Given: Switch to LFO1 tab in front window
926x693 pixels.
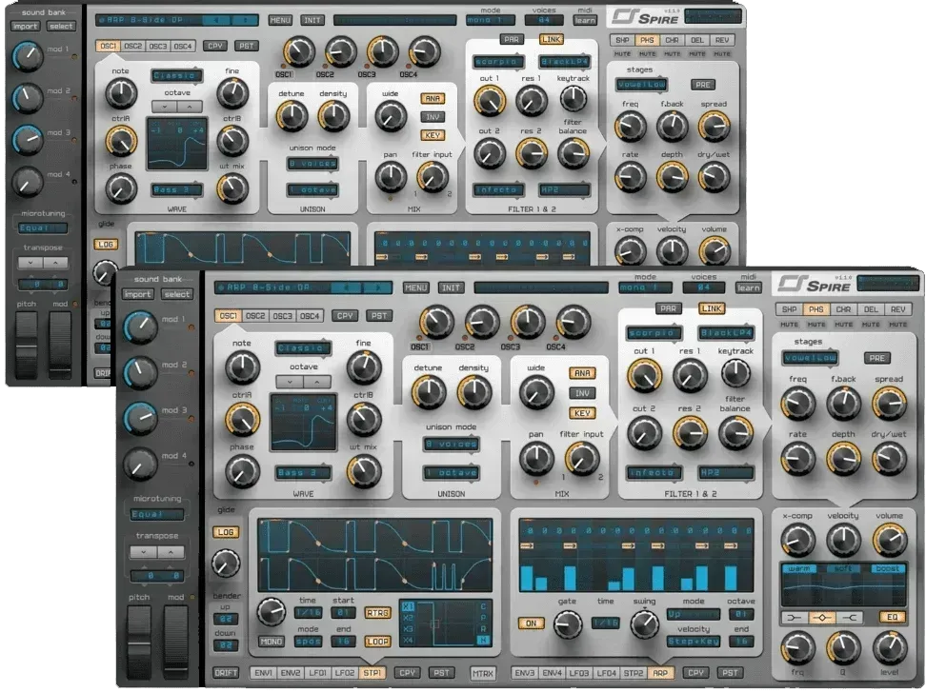Looking at the screenshot, I should pyautogui.click(x=318, y=673).
